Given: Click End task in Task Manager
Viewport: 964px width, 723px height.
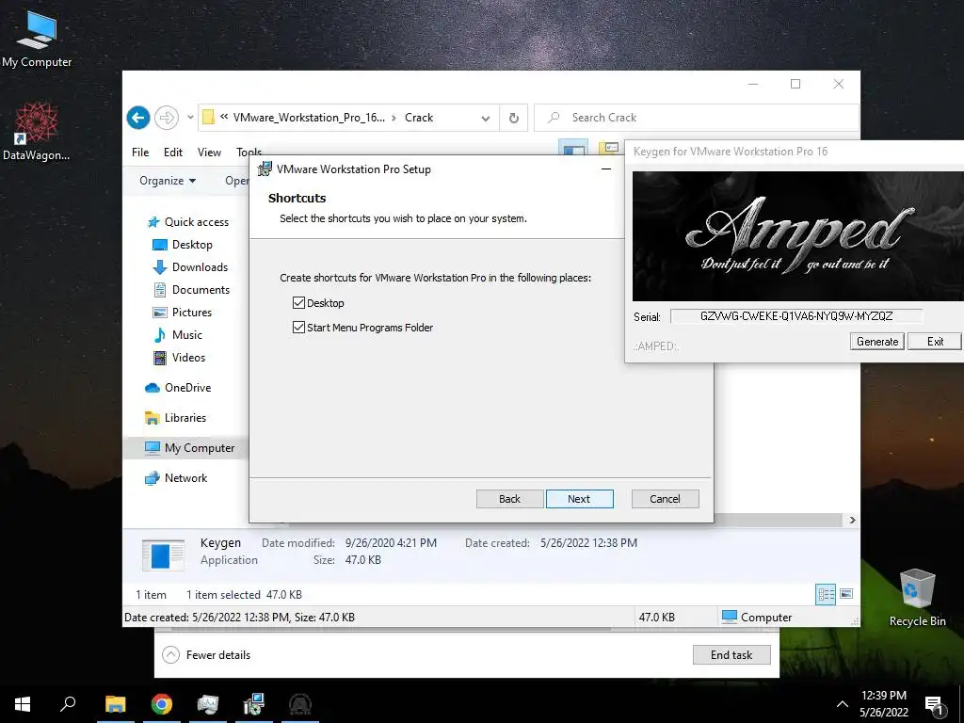Looking at the screenshot, I should (731, 655).
